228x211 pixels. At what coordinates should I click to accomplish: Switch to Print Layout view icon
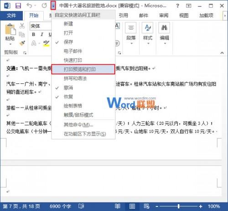(x=132, y=206)
